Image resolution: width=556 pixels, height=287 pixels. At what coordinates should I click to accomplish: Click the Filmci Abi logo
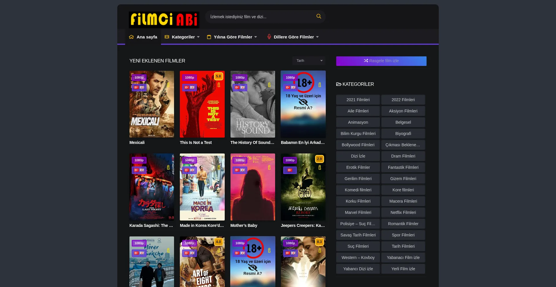(164, 20)
